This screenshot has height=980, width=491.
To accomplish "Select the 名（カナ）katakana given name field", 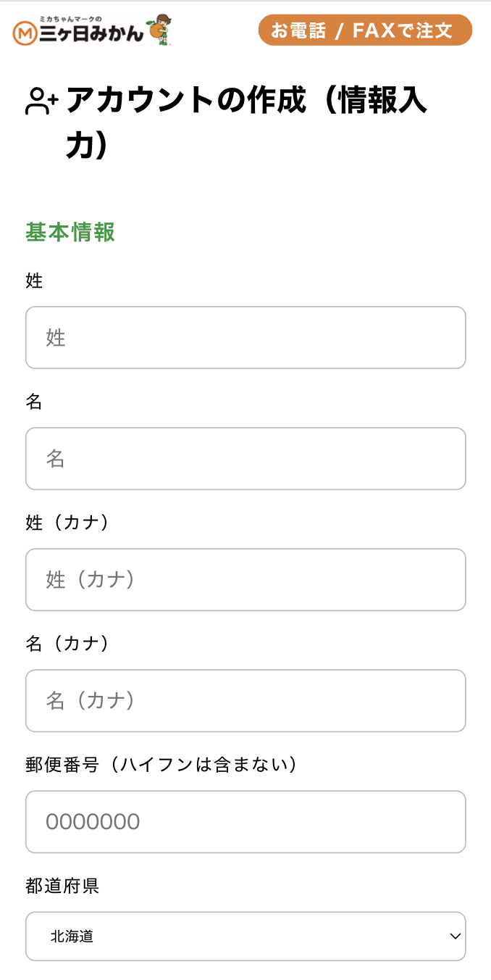I will click(246, 700).
